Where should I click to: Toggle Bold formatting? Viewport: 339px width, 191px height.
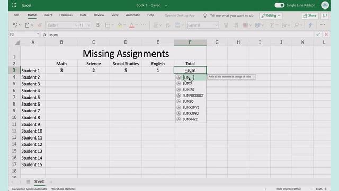pos(97,25)
